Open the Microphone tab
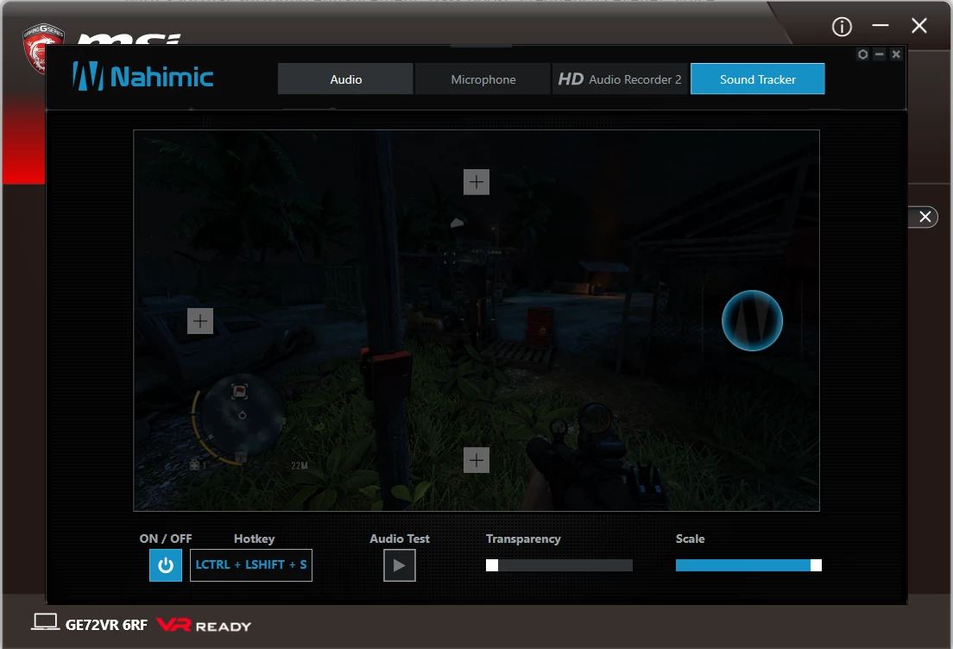Image resolution: width=953 pixels, height=649 pixels. [483, 79]
